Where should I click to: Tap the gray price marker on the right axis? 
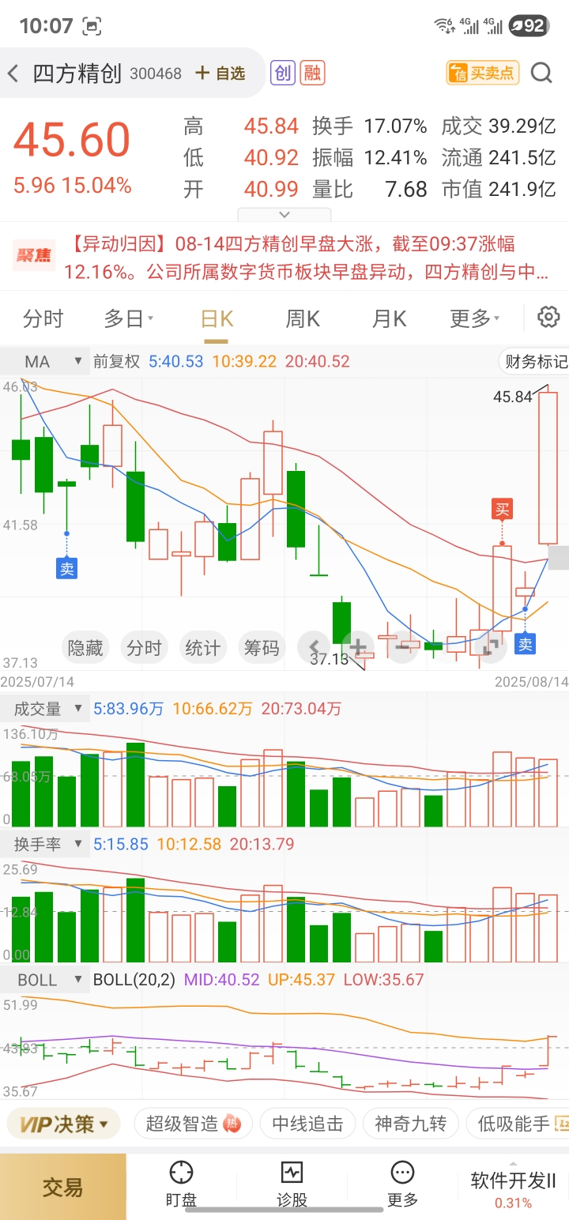coord(559,558)
